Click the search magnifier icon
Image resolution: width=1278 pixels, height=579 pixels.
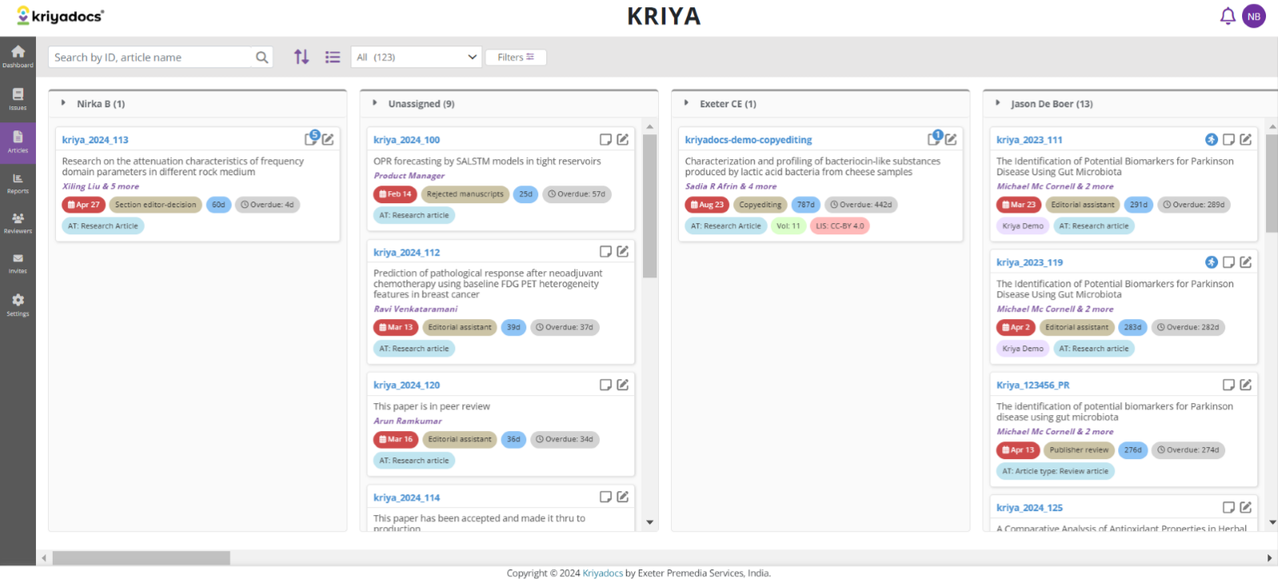coord(262,58)
